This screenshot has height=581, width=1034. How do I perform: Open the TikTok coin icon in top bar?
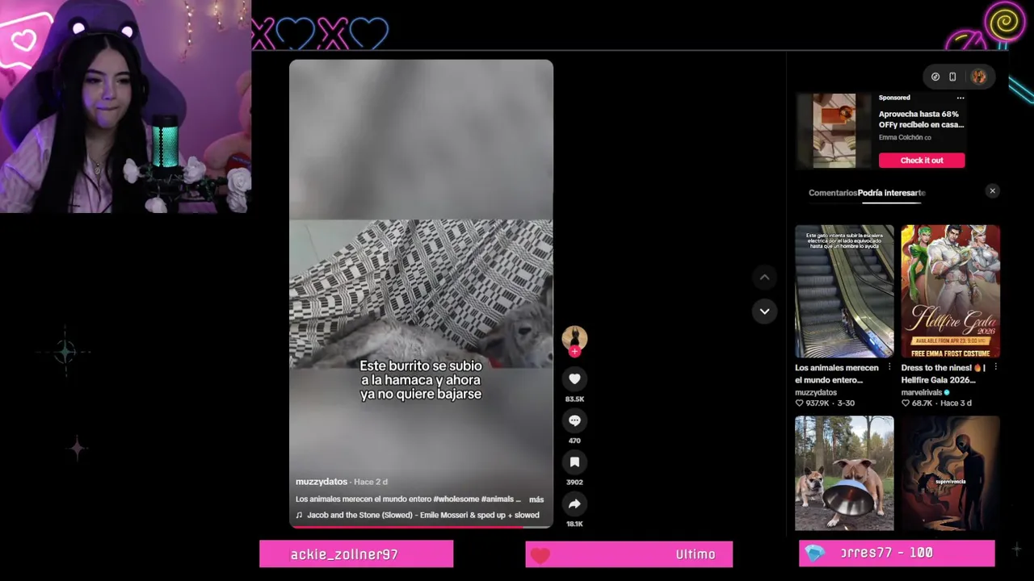[x=935, y=77]
